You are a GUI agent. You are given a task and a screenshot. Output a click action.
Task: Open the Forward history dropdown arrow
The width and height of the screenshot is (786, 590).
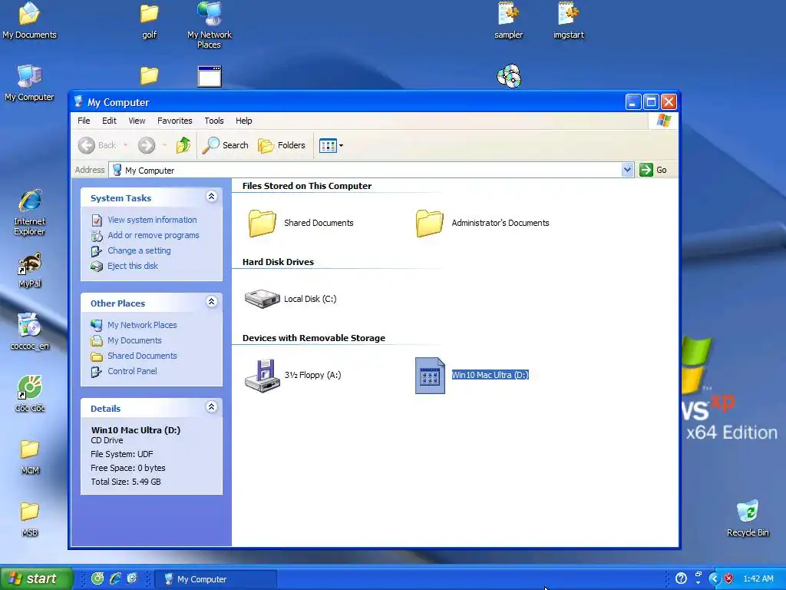[164, 145]
